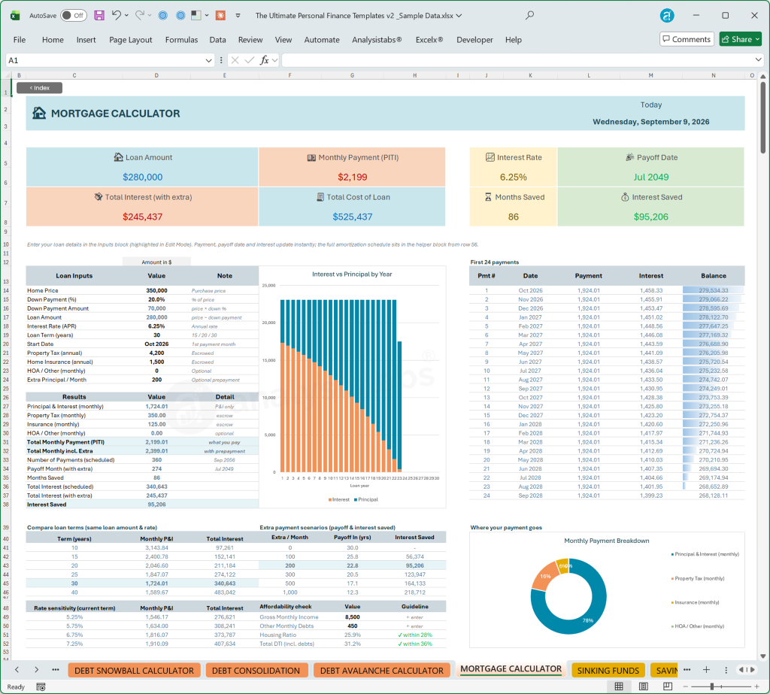Switch to DEBT AVALANCHE CALCULATOR sheet
This screenshot has width=770, height=694.
click(381, 671)
